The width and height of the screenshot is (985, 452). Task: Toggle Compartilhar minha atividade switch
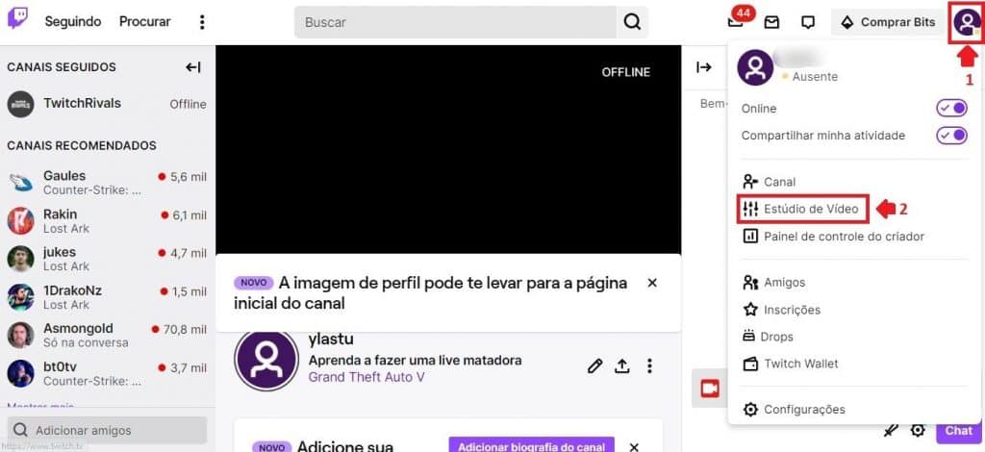point(951,135)
